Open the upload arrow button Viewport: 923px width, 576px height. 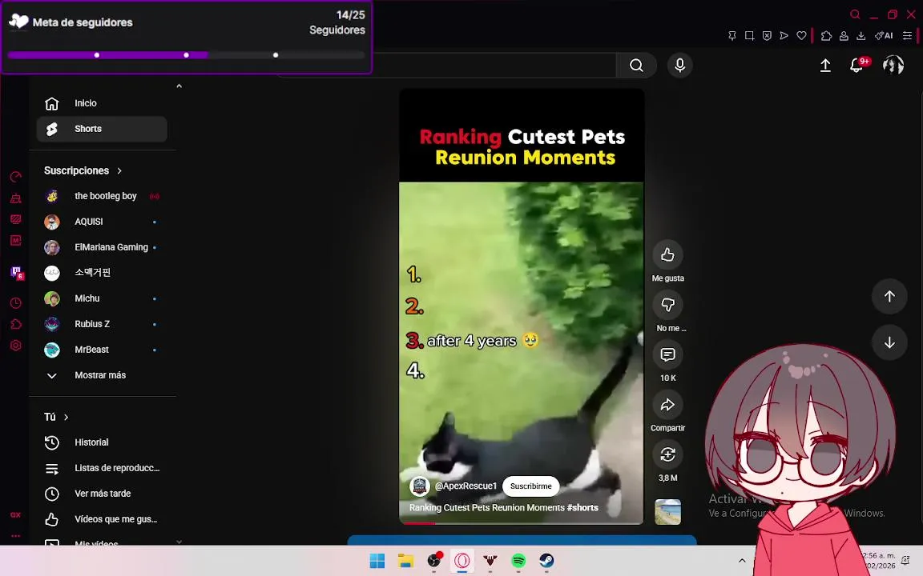click(825, 66)
